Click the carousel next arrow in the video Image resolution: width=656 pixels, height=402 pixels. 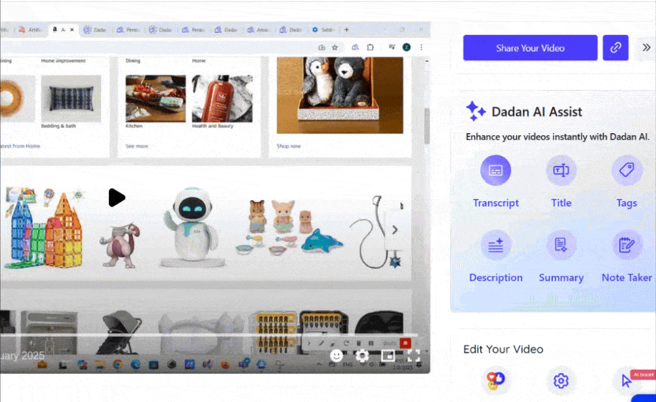(x=395, y=230)
